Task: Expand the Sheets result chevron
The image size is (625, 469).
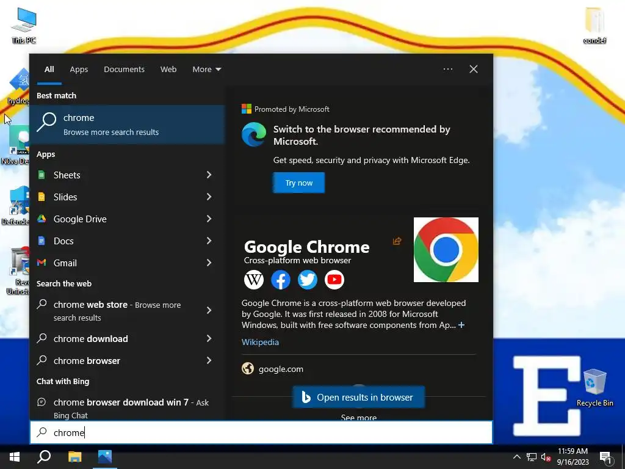Action: (209, 175)
